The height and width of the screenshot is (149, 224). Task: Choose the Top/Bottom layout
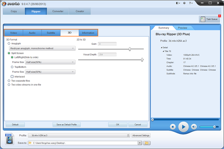[12, 67]
